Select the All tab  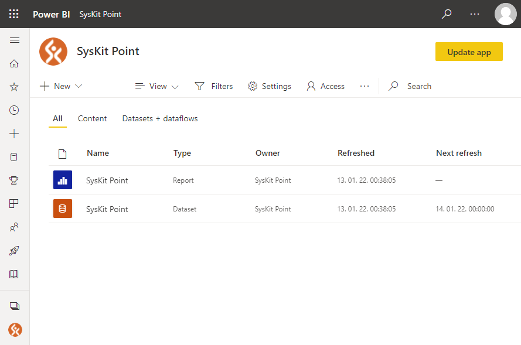57,118
